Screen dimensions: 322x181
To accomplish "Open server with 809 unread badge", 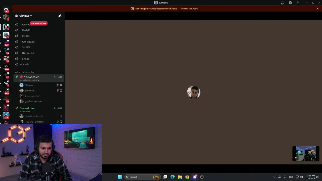I will [x=6, y=91].
